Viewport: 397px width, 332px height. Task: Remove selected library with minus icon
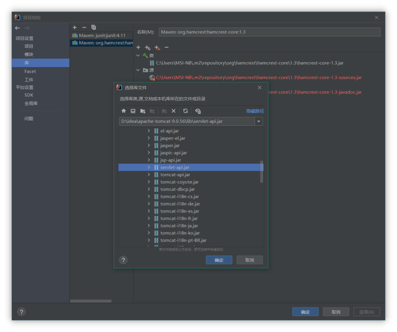pos(84,28)
